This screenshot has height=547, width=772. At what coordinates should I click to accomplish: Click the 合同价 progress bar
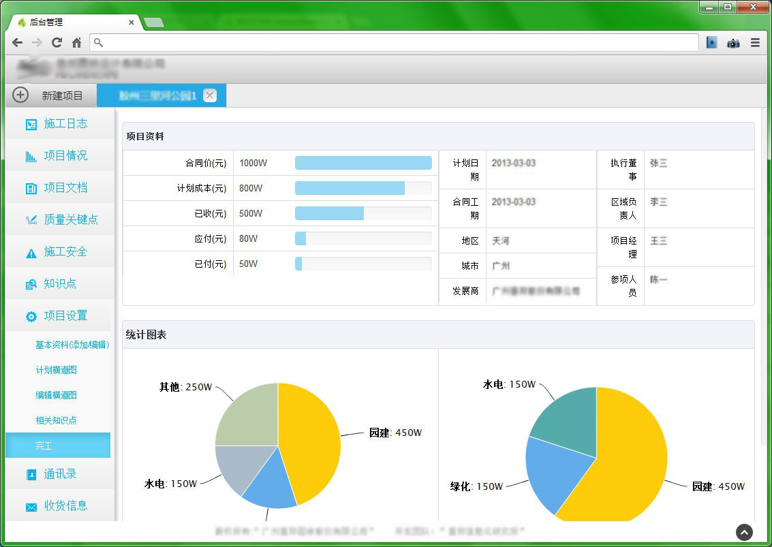coord(363,163)
